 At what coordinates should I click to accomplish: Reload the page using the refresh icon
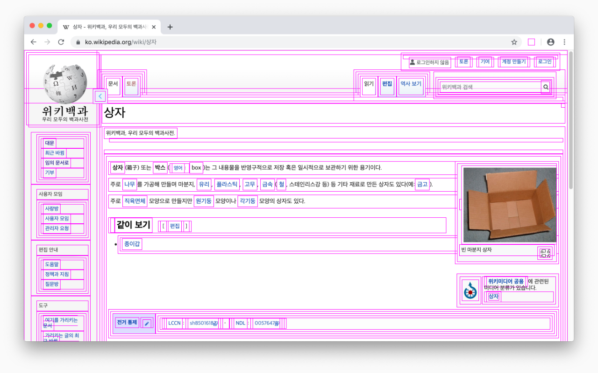[x=61, y=42]
